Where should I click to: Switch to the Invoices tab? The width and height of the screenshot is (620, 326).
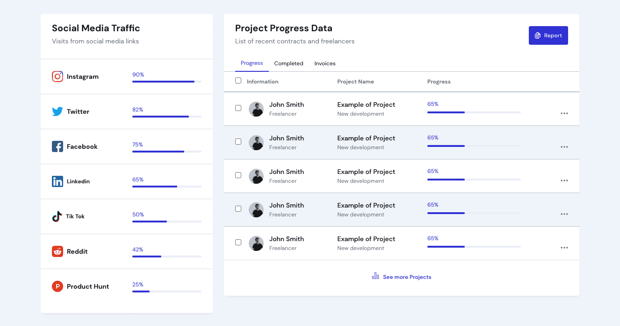click(325, 63)
